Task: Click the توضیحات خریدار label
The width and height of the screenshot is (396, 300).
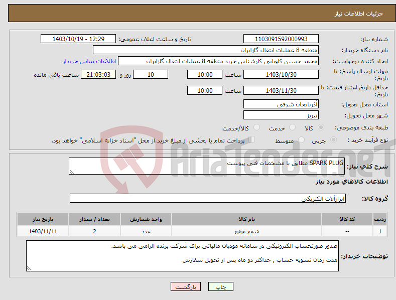Action: click(x=364, y=256)
